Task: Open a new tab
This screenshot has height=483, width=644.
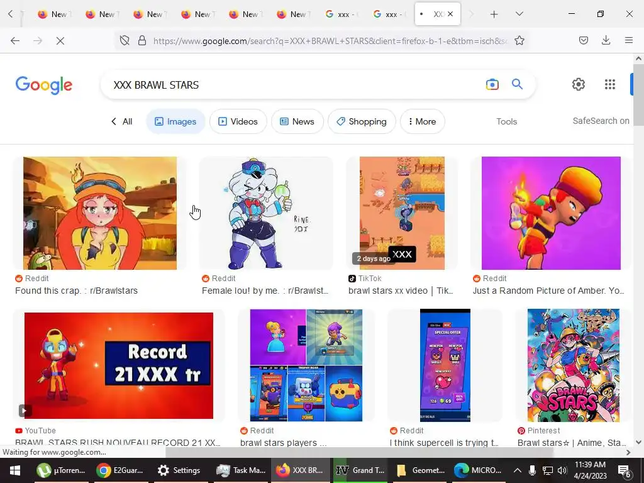Action: 494,14
